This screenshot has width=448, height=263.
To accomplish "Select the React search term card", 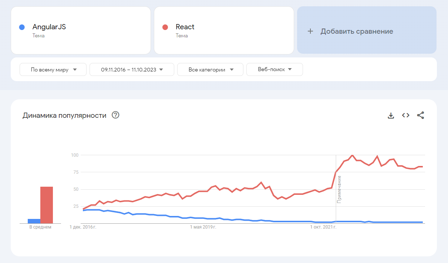I will 224,30.
